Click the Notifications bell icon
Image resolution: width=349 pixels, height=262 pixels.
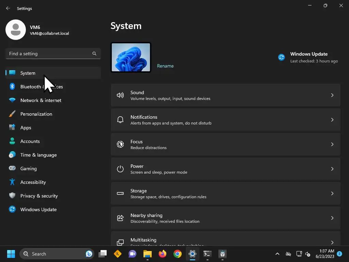pyautogui.click(x=120, y=120)
